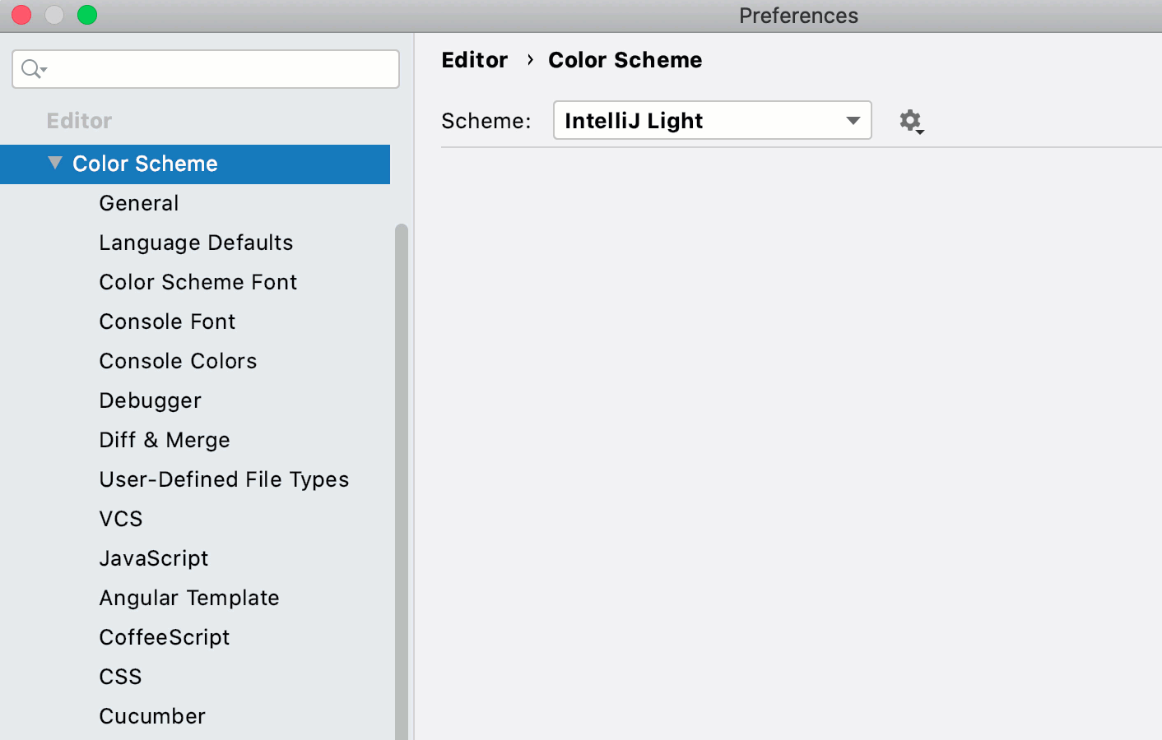1162x740 pixels.
Task: Select Console Colors in the sidebar
Action: click(178, 360)
